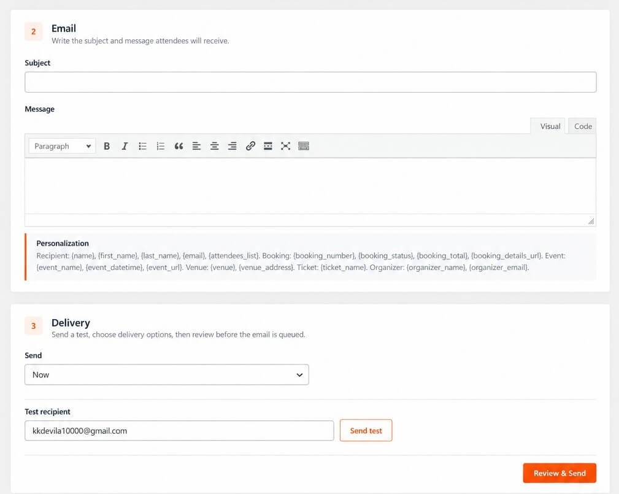Click the {booking_details_url} placeholder text
Screen dimensions: 619x494
coord(507,255)
